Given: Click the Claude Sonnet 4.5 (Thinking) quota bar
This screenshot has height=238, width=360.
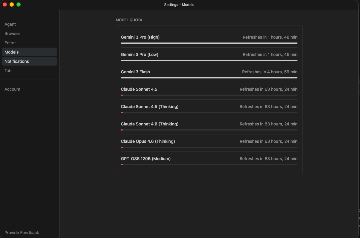Looking at the screenshot, I should [209, 113].
